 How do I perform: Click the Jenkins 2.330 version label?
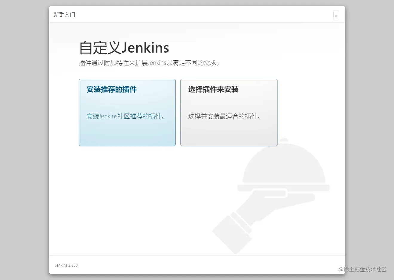coord(66,265)
